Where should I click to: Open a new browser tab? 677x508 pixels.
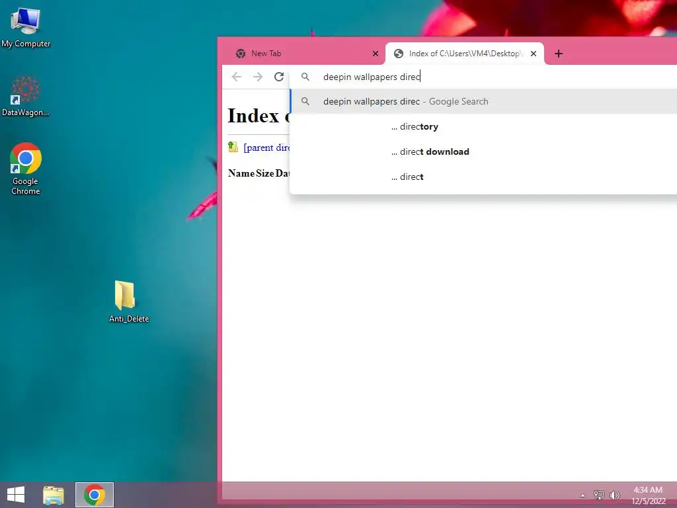point(559,54)
